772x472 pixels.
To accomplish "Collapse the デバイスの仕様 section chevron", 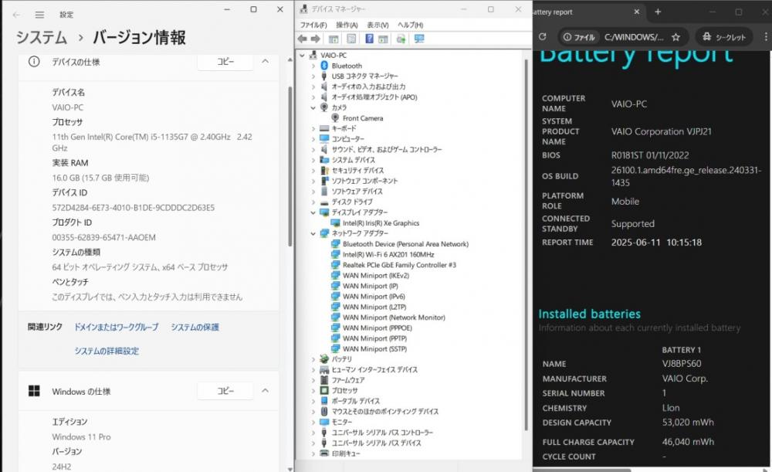I will (x=265, y=61).
